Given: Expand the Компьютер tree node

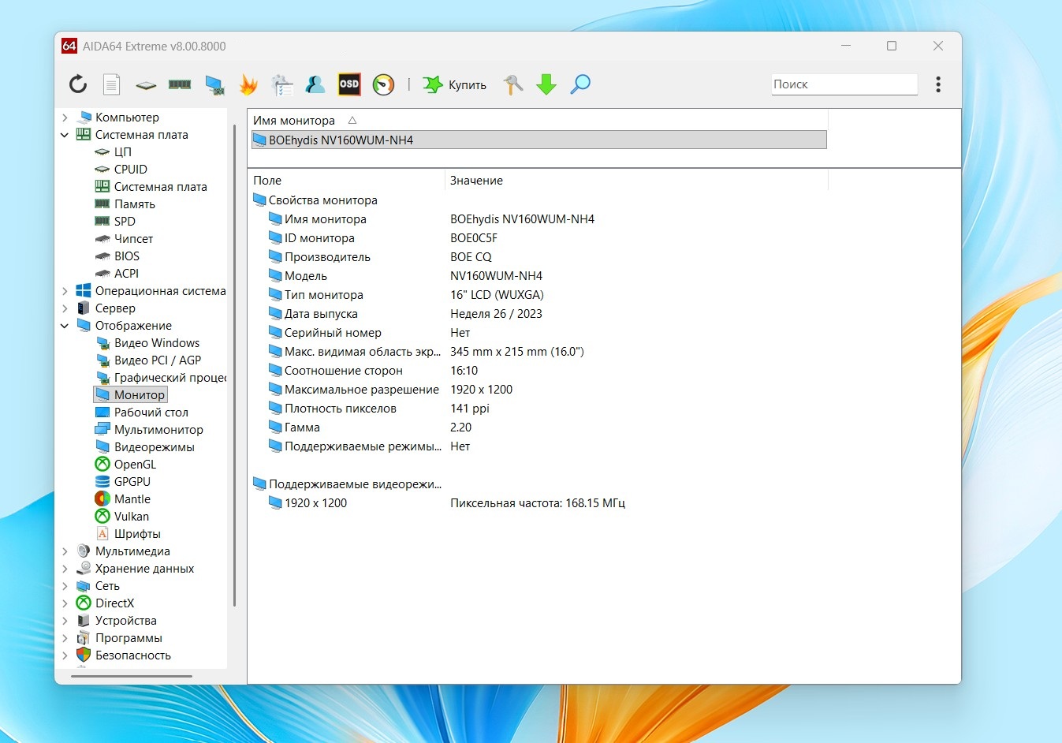Looking at the screenshot, I should 65,118.
